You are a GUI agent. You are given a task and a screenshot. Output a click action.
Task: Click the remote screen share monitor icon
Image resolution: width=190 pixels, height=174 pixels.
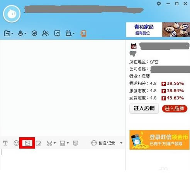[x=57, y=34]
